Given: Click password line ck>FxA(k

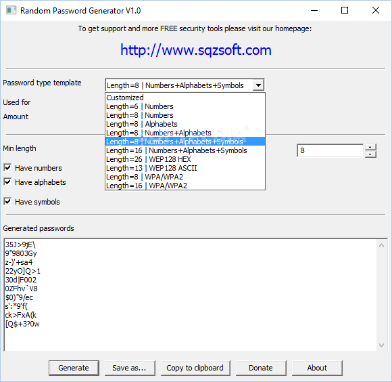Looking at the screenshot, I should click(x=21, y=315).
